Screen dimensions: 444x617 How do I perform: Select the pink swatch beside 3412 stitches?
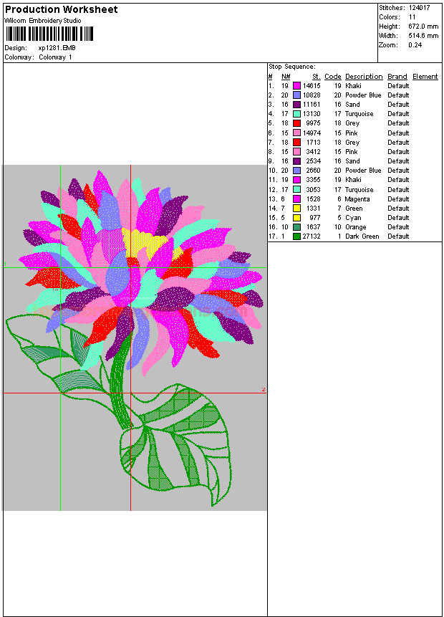pos(297,152)
